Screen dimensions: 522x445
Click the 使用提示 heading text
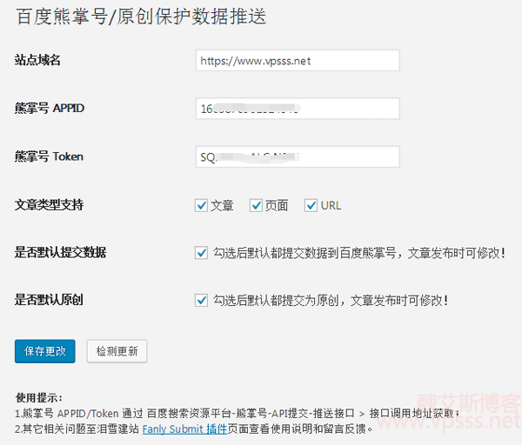(39, 397)
